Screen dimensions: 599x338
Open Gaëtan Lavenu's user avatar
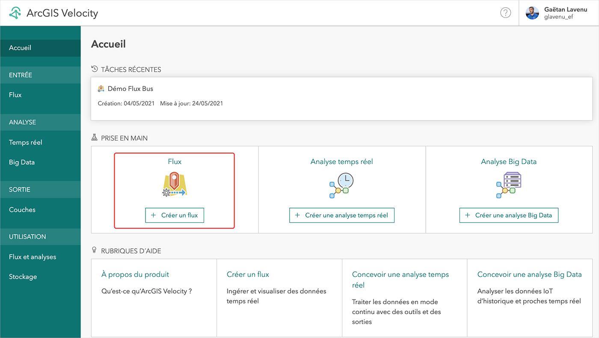[x=532, y=13]
